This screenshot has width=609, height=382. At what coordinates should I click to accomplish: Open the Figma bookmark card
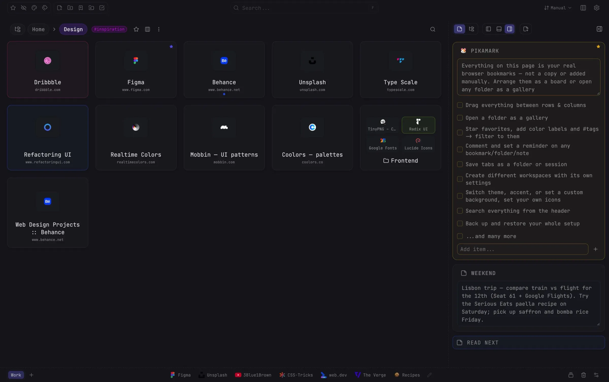136,70
